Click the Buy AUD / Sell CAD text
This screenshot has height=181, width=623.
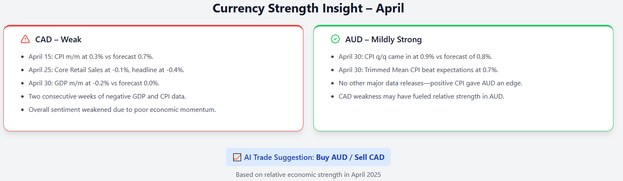point(350,157)
